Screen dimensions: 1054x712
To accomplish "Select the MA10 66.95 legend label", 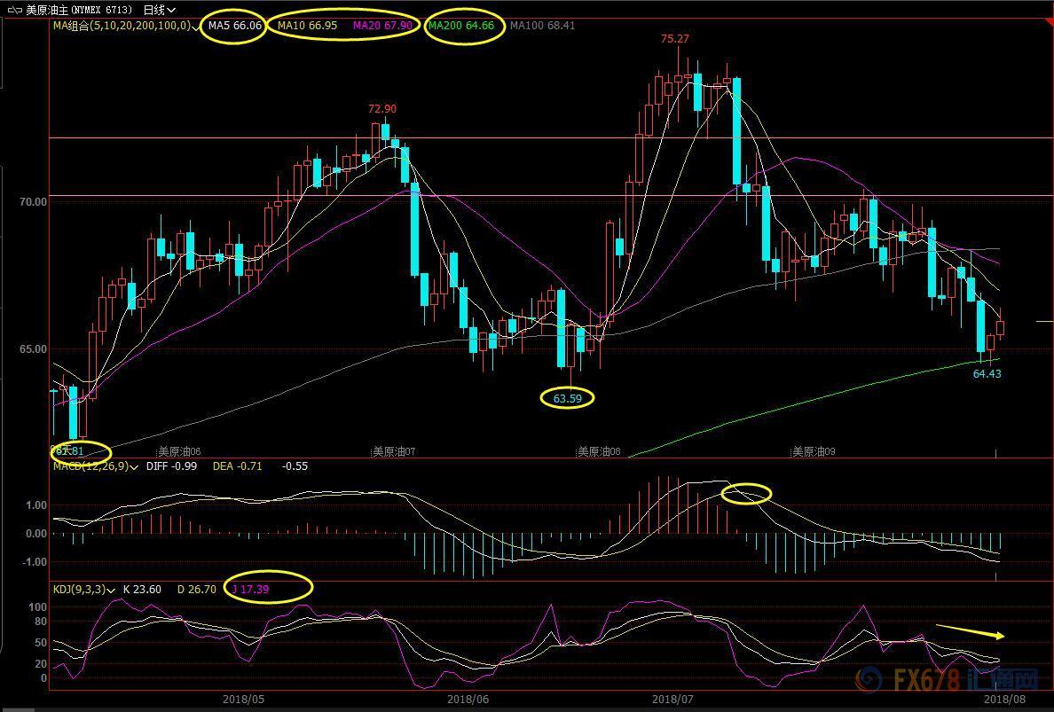I will click(x=307, y=26).
